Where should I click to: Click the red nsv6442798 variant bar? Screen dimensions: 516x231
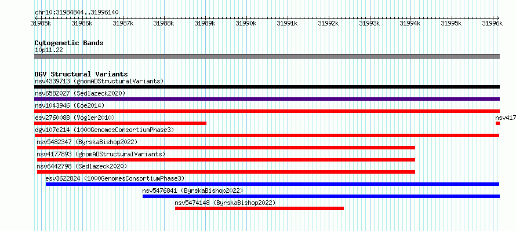coord(226,172)
